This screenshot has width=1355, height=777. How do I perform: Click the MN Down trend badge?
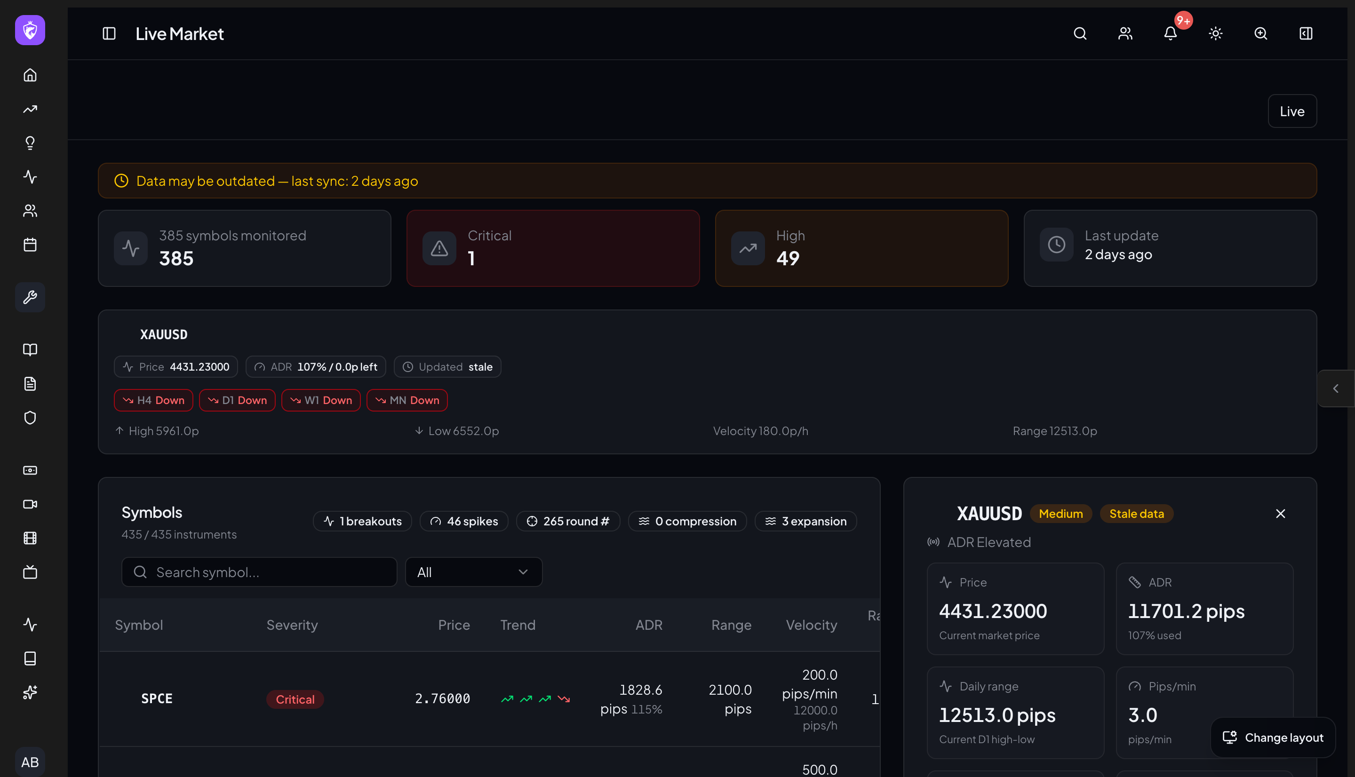click(406, 400)
